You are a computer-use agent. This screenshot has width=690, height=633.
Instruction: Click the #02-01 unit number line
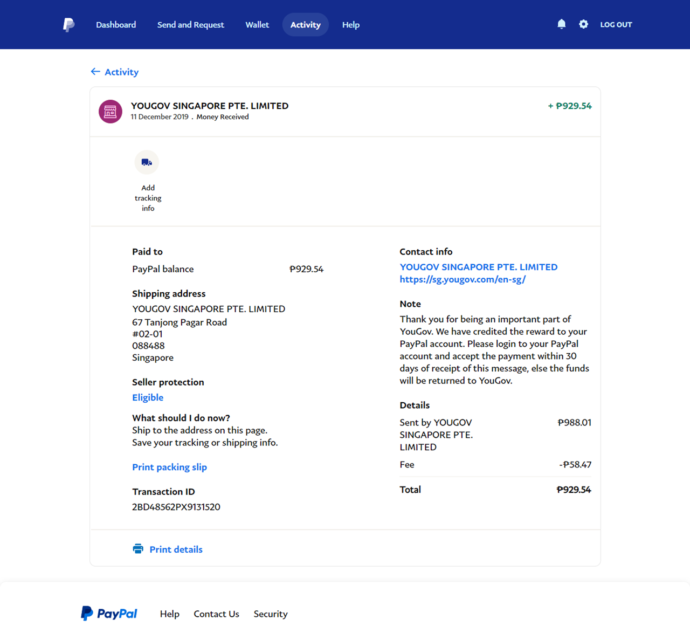point(147,334)
